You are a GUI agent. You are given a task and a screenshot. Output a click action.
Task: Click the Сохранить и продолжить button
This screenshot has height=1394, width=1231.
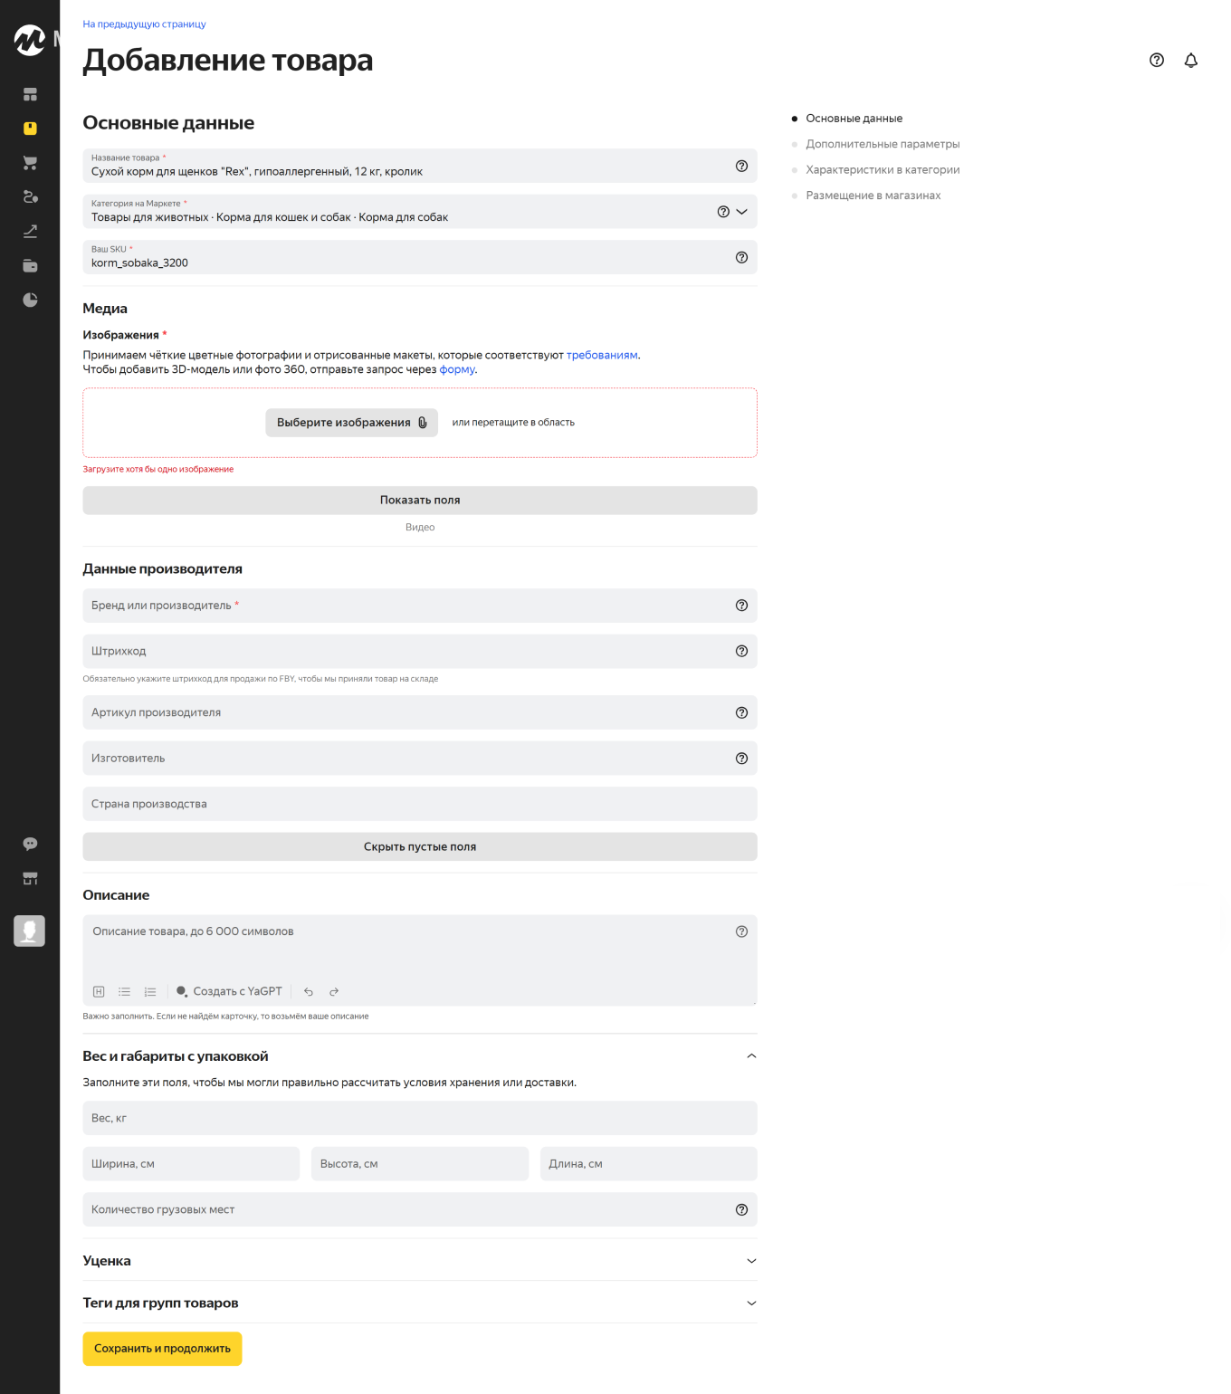point(162,1349)
